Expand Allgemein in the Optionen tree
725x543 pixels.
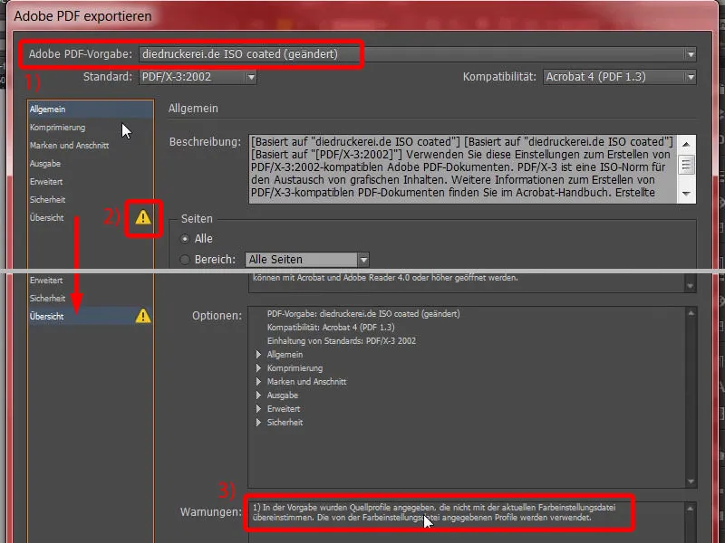(x=258, y=355)
